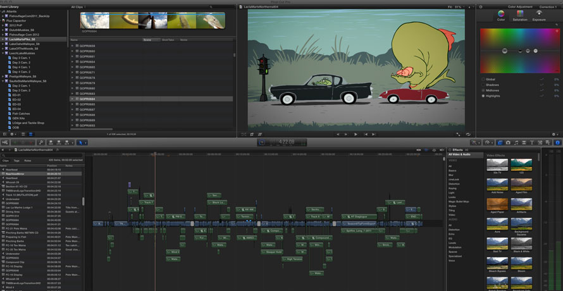Screen dimensions: 563x291
Task: Switch browser to filmstrip view
Action: [23, 134]
